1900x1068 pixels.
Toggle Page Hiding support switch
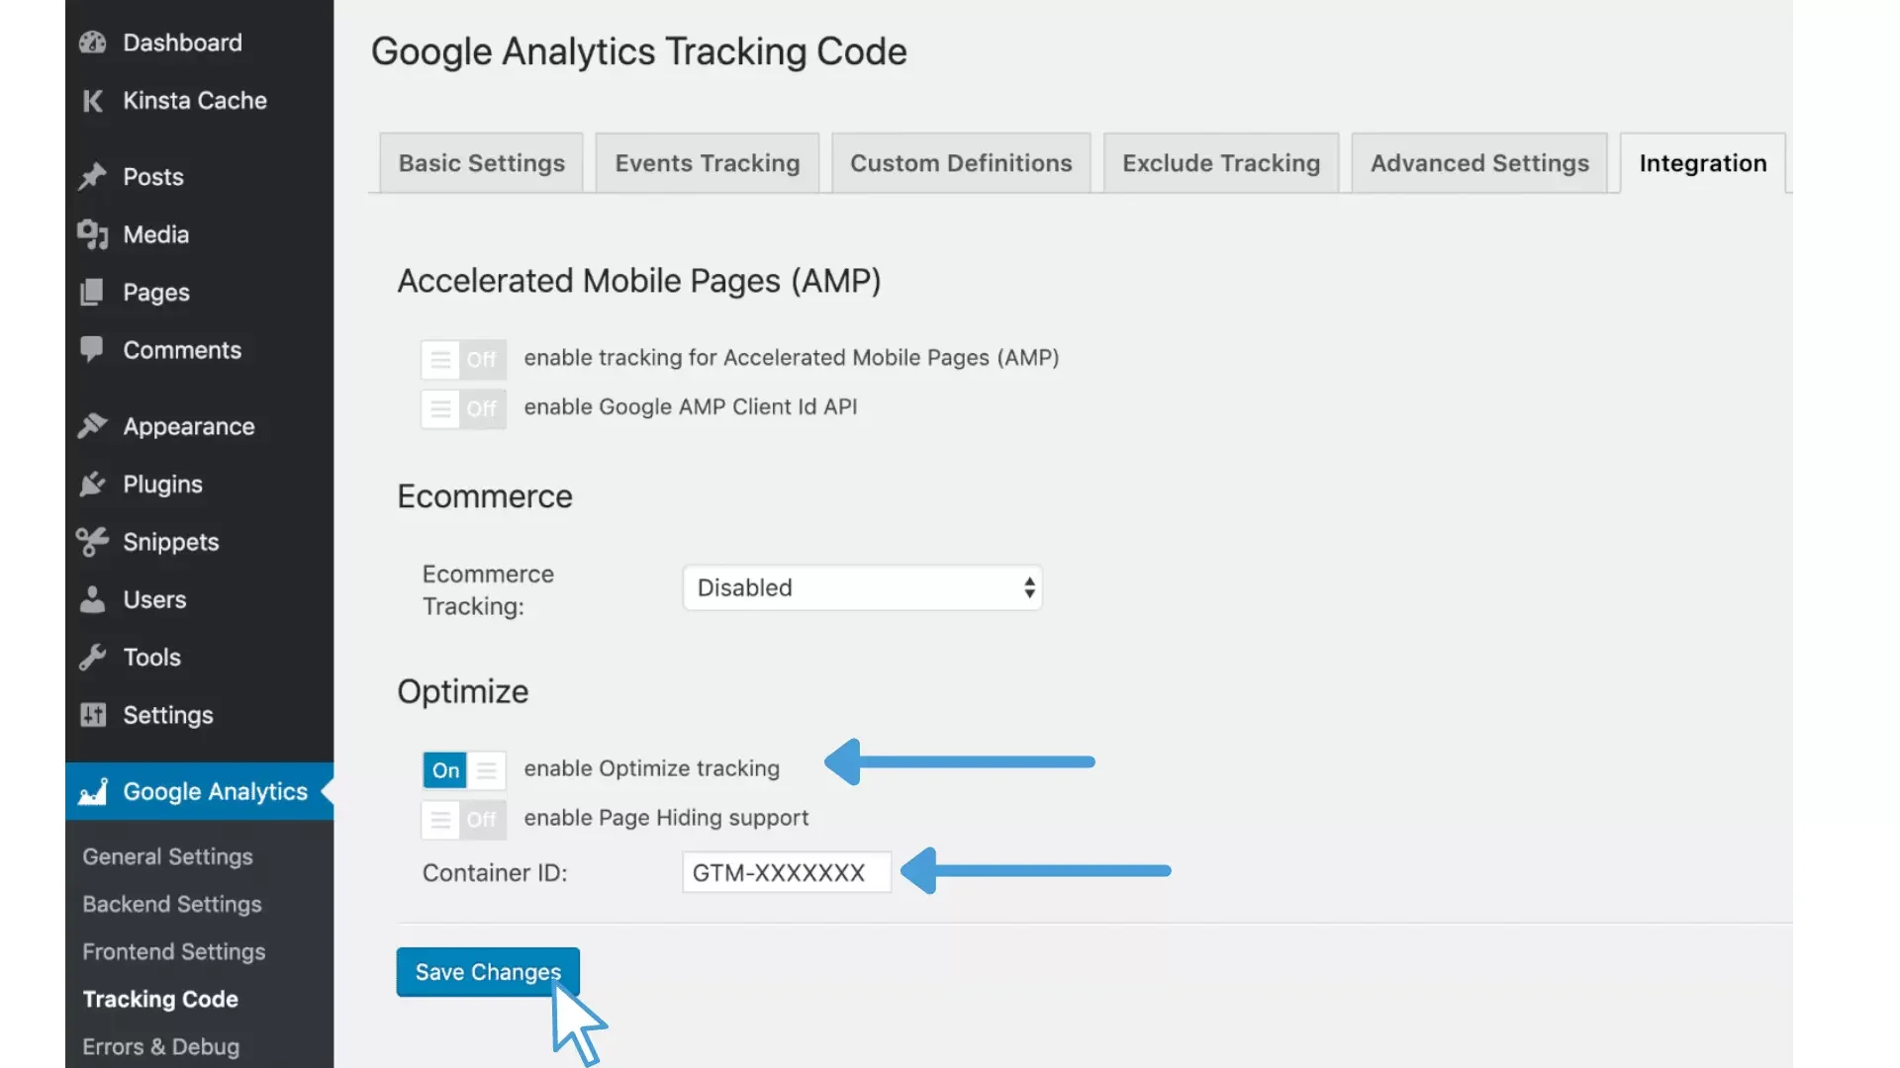tap(463, 820)
